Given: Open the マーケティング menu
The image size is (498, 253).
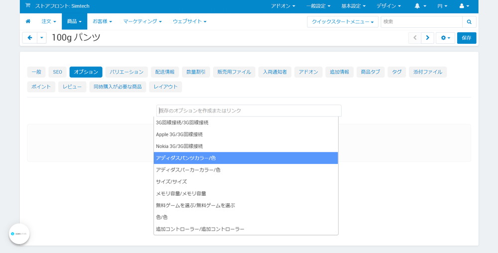Looking at the screenshot, I should coord(142,21).
